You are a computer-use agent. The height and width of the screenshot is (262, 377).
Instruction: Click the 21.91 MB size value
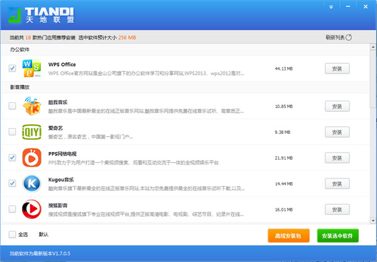284,158
